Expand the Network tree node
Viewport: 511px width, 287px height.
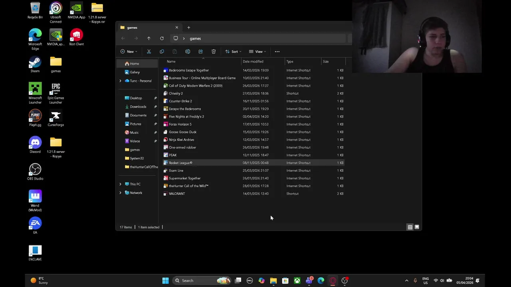click(x=120, y=193)
